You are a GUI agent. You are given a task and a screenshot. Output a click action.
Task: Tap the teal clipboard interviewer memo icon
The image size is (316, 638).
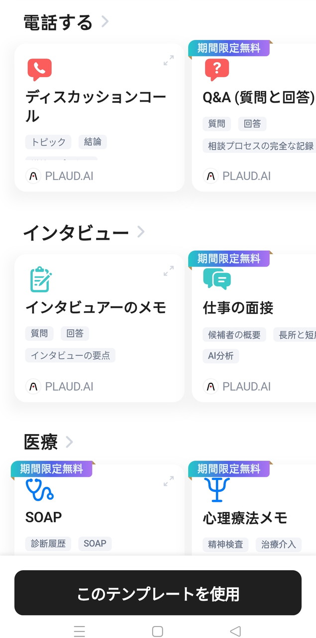[x=40, y=280]
